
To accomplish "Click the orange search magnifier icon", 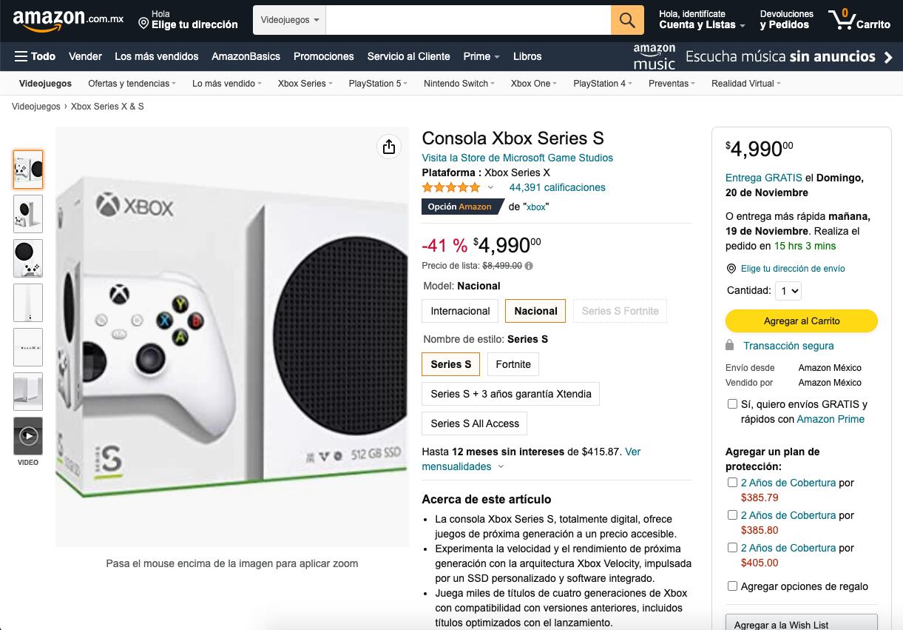I will [626, 20].
